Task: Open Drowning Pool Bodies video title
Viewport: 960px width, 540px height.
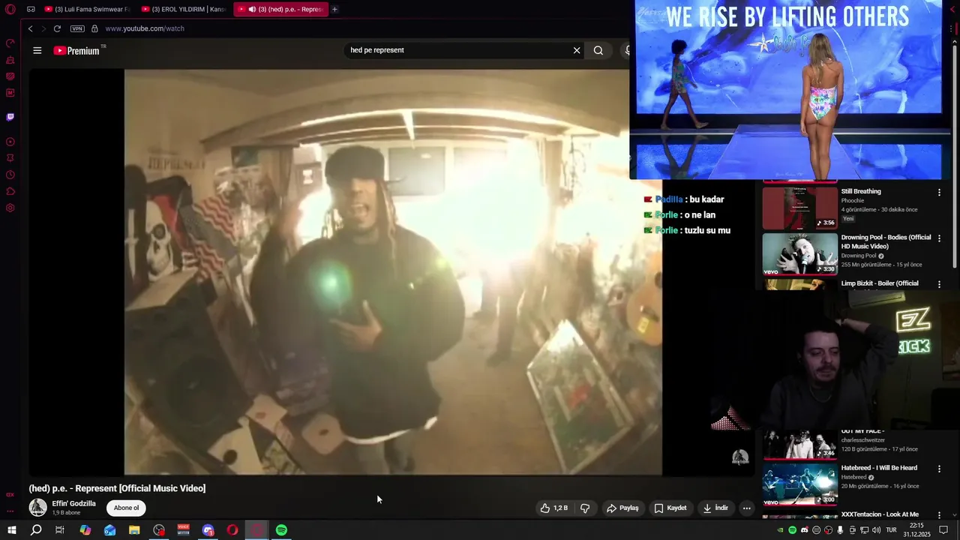Action: [x=886, y=241]
